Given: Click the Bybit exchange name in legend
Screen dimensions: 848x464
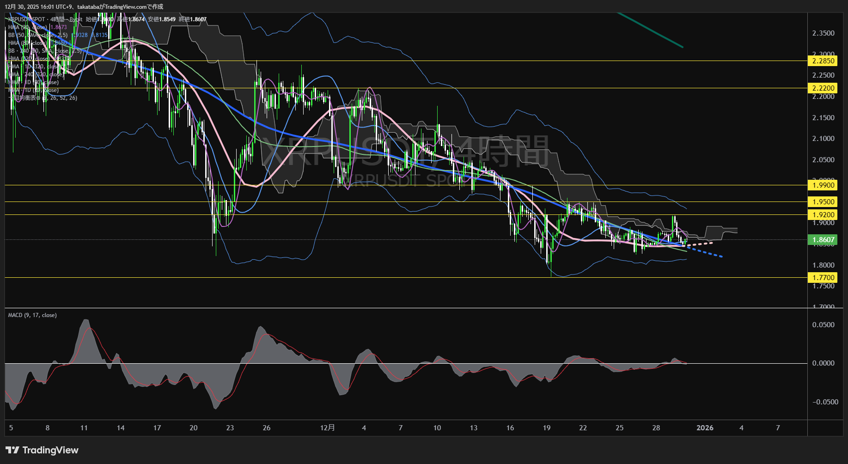Looking at the screenshot, I should pos(75,20).
